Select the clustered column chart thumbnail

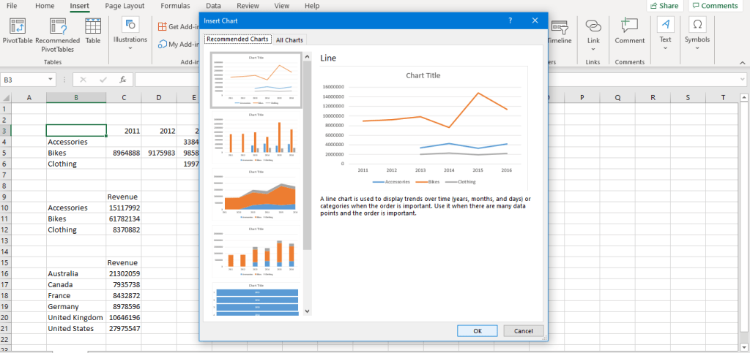256,136
